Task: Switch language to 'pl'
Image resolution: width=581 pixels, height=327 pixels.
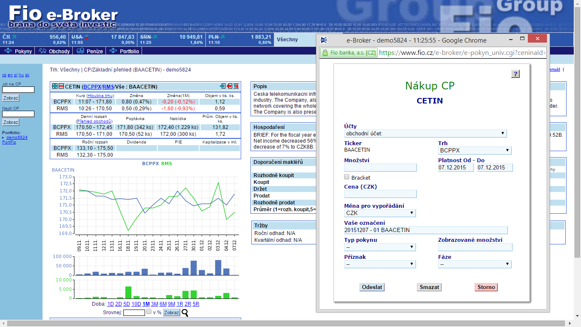Action: 15,75
